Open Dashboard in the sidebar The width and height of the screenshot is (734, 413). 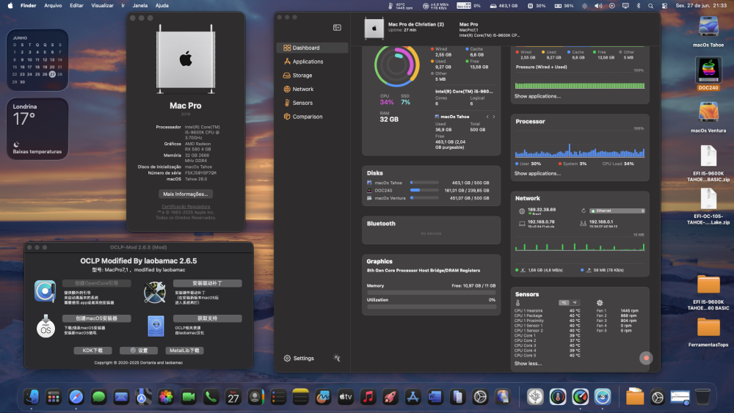[312, 48]
